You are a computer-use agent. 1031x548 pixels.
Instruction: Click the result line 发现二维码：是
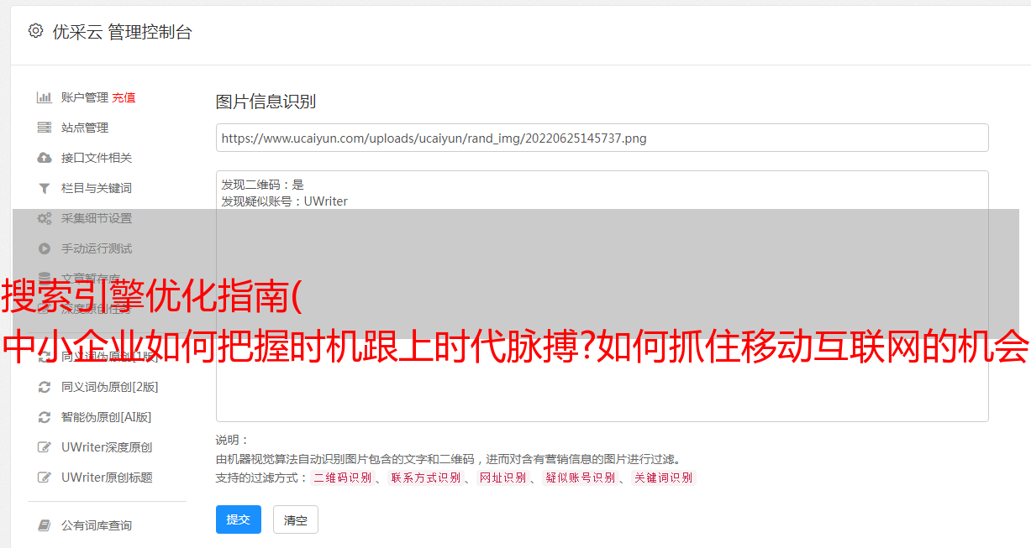[263, 185]
